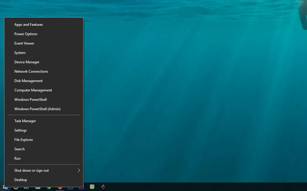Image resolution: width=307 pixels, height=191 pixels.
Task: Open Task View from the taskbar
Action: point(26,187)
